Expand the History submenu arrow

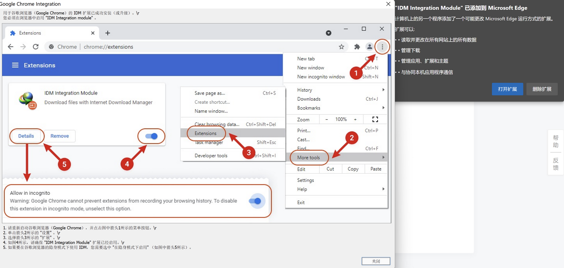(383, 90)
